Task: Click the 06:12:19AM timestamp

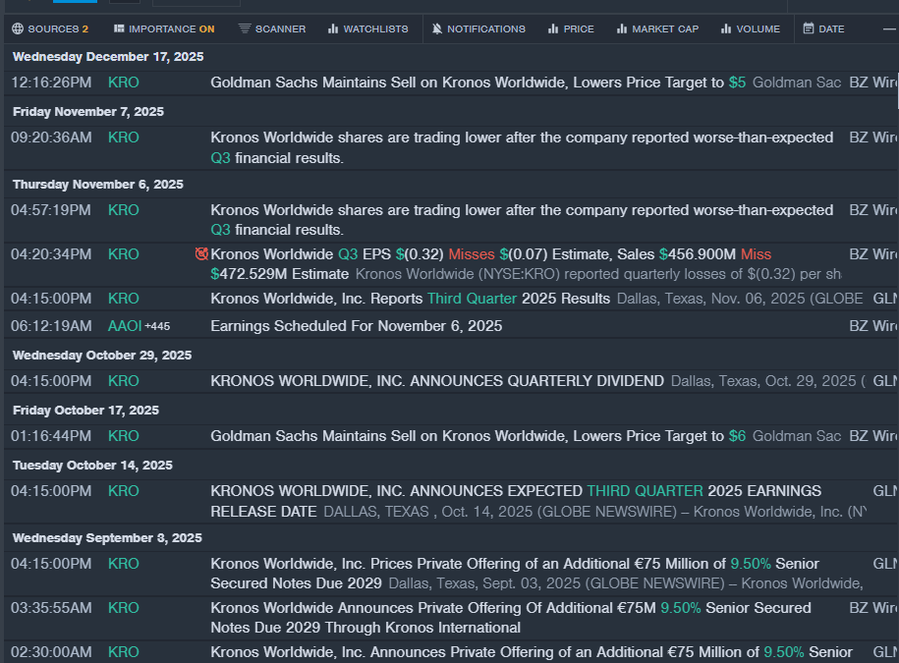Action: pos(51,326)
